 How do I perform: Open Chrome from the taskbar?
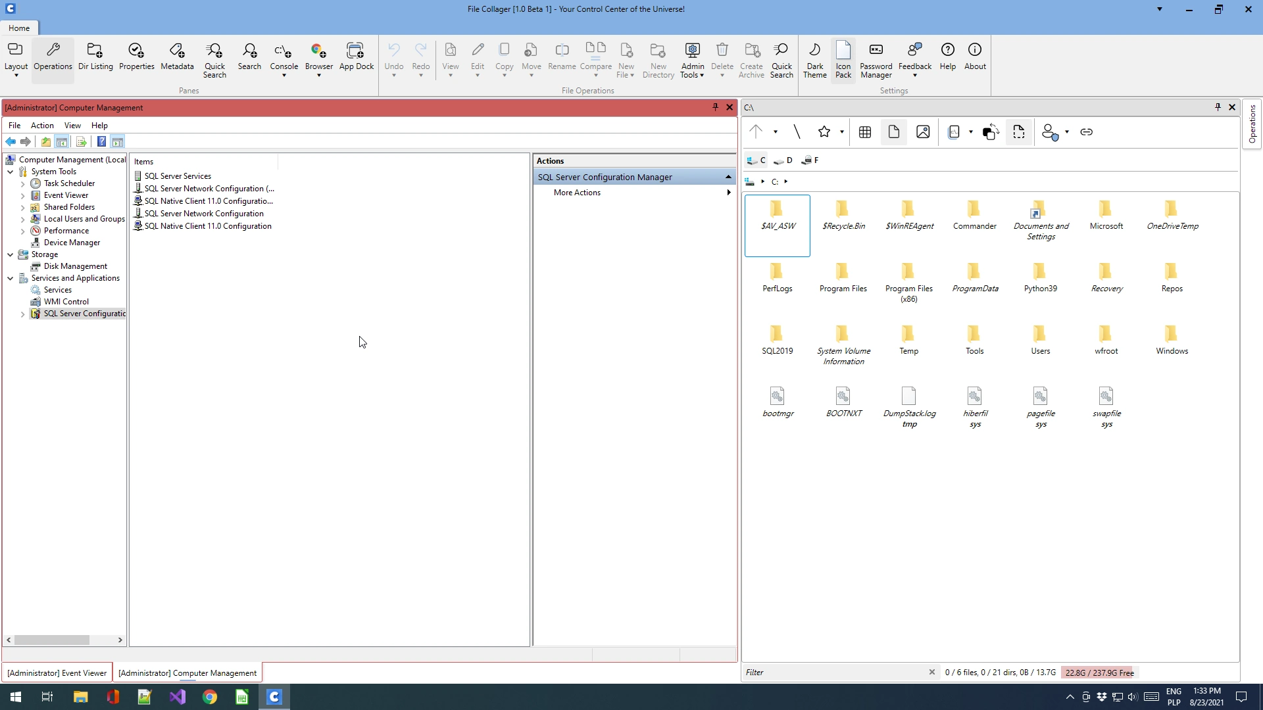(x=210, y=697)
